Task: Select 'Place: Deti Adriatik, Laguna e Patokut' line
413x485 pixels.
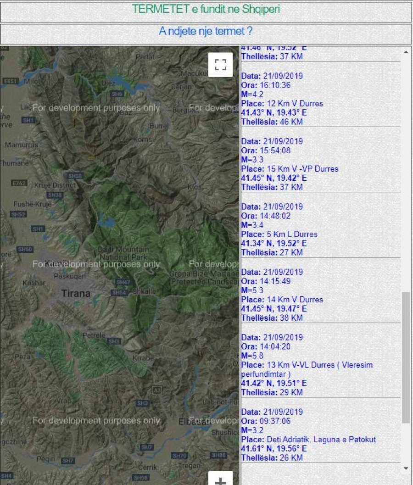Action: pyautogui.click(x=308, y=439)
